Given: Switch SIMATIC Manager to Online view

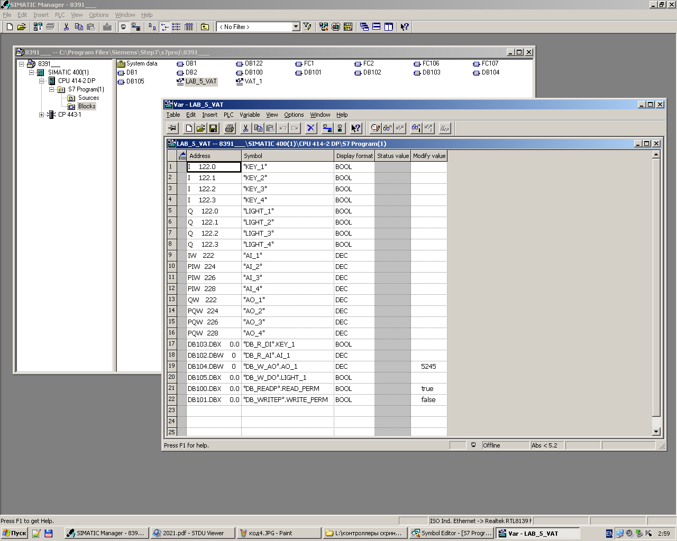Looking at the screenshot, I should click(136, 27).
